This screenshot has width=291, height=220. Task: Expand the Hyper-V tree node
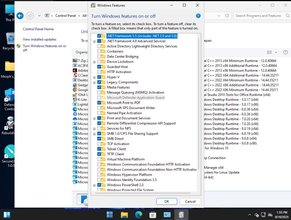(x=94, y=77)
